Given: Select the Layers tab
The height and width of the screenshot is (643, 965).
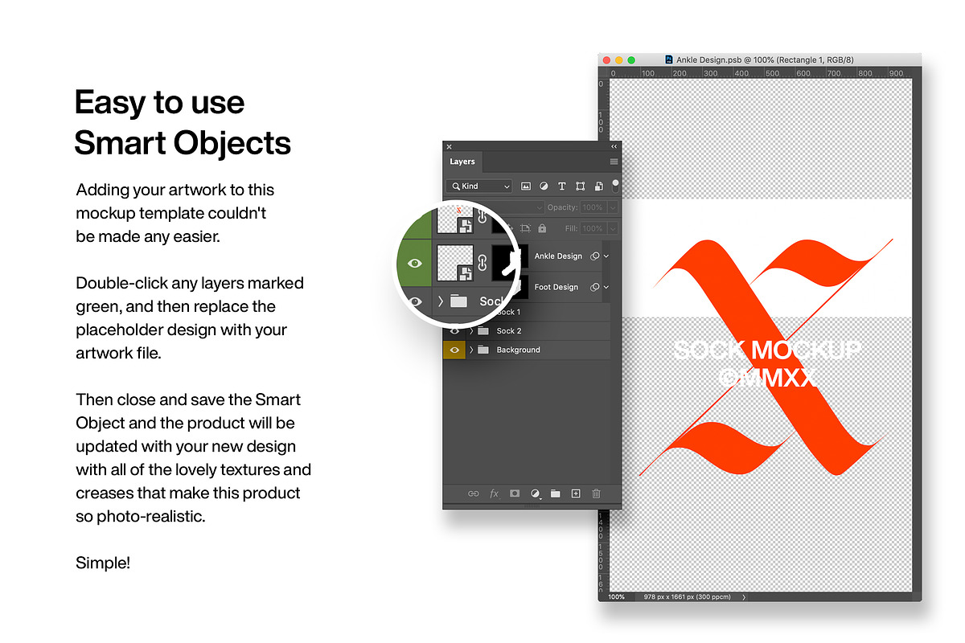Looking at the screenshot, I should pyautogui.click(x=462, y=162).
